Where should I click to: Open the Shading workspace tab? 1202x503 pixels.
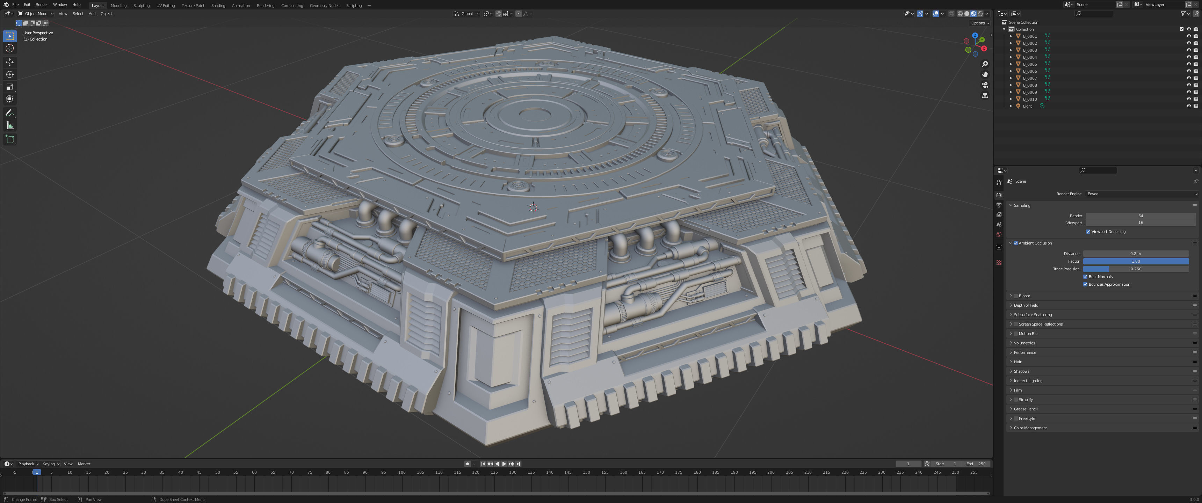pos(218,6)
